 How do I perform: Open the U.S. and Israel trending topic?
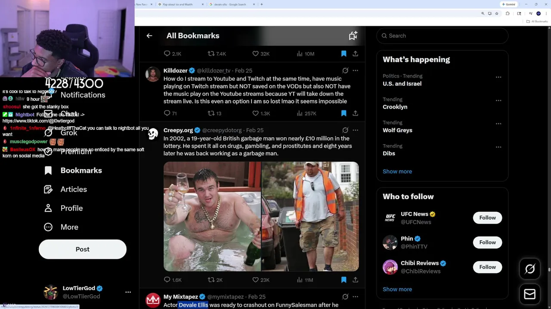(402, 84)
